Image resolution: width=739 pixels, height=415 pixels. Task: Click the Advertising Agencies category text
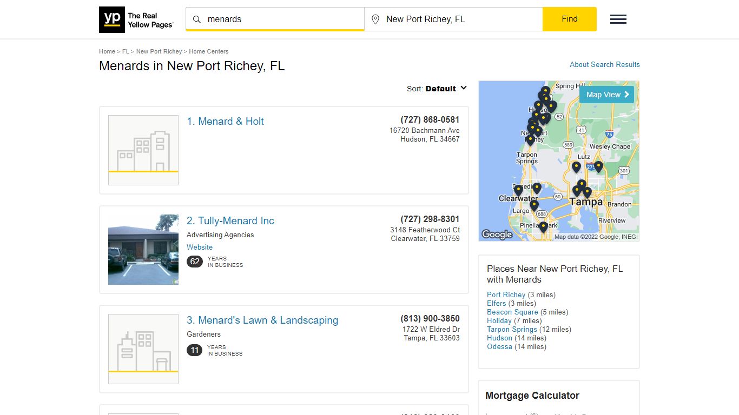[220, 235]
